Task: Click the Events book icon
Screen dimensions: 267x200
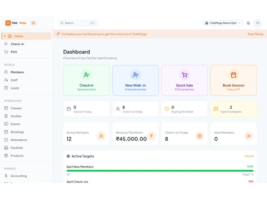Action: [6, 124]
